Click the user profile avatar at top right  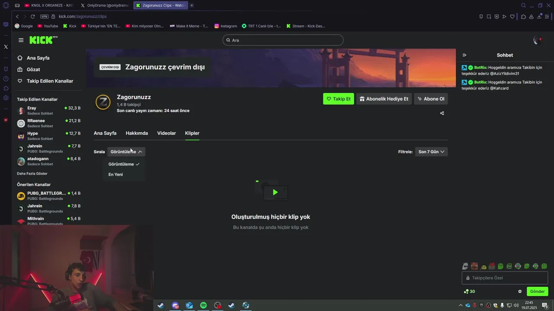click(x=538, y=40)
